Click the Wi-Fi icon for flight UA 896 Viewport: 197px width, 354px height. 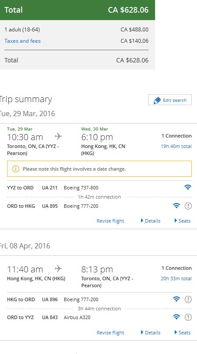(176, 299)
